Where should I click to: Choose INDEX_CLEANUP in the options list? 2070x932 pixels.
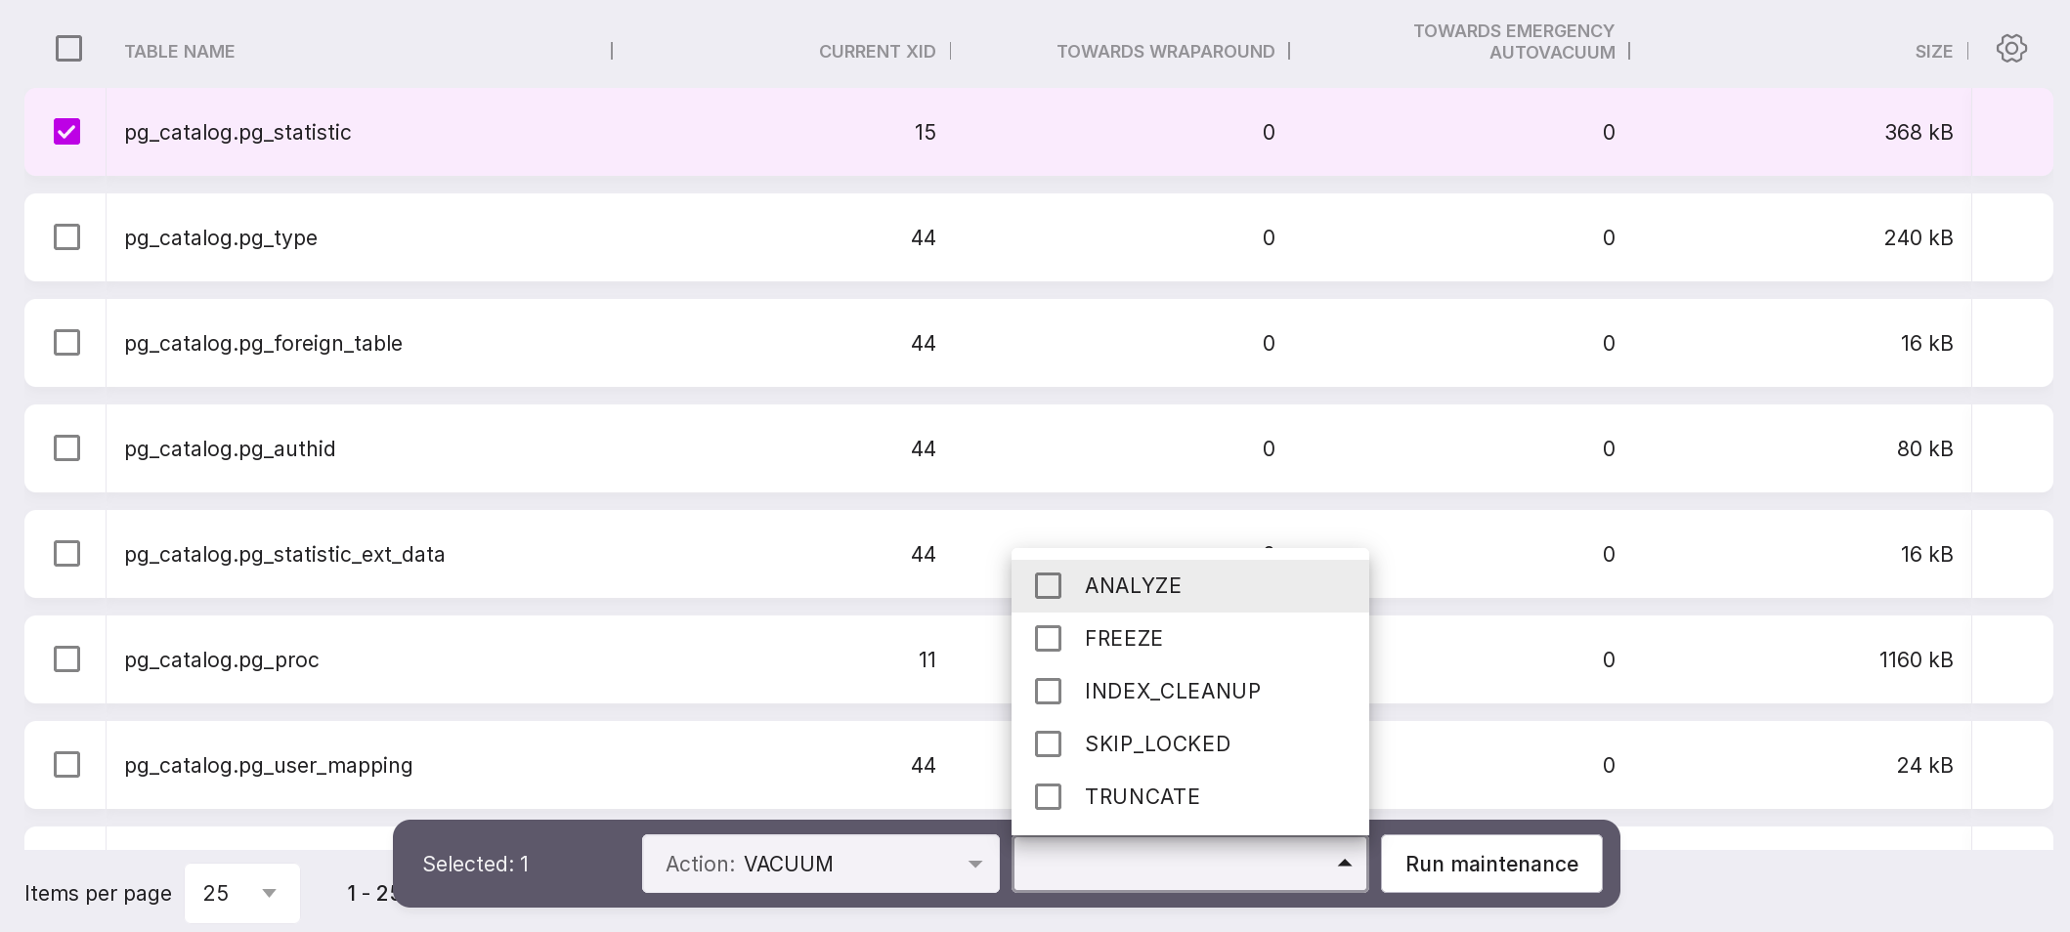coord(1048,691)
